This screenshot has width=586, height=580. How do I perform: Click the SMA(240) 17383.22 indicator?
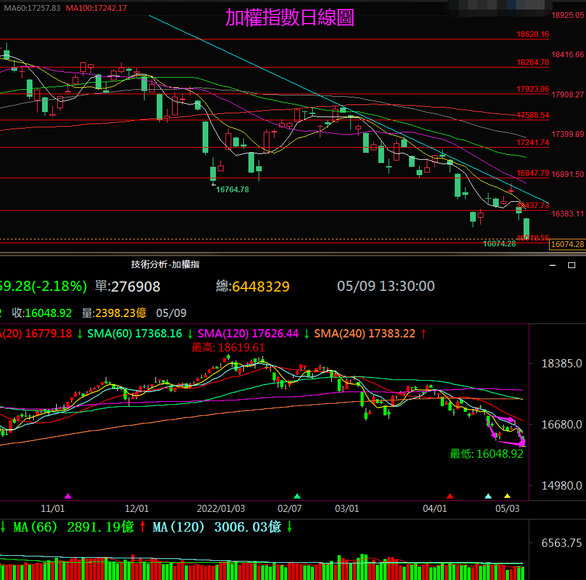(x=364, y=333)
